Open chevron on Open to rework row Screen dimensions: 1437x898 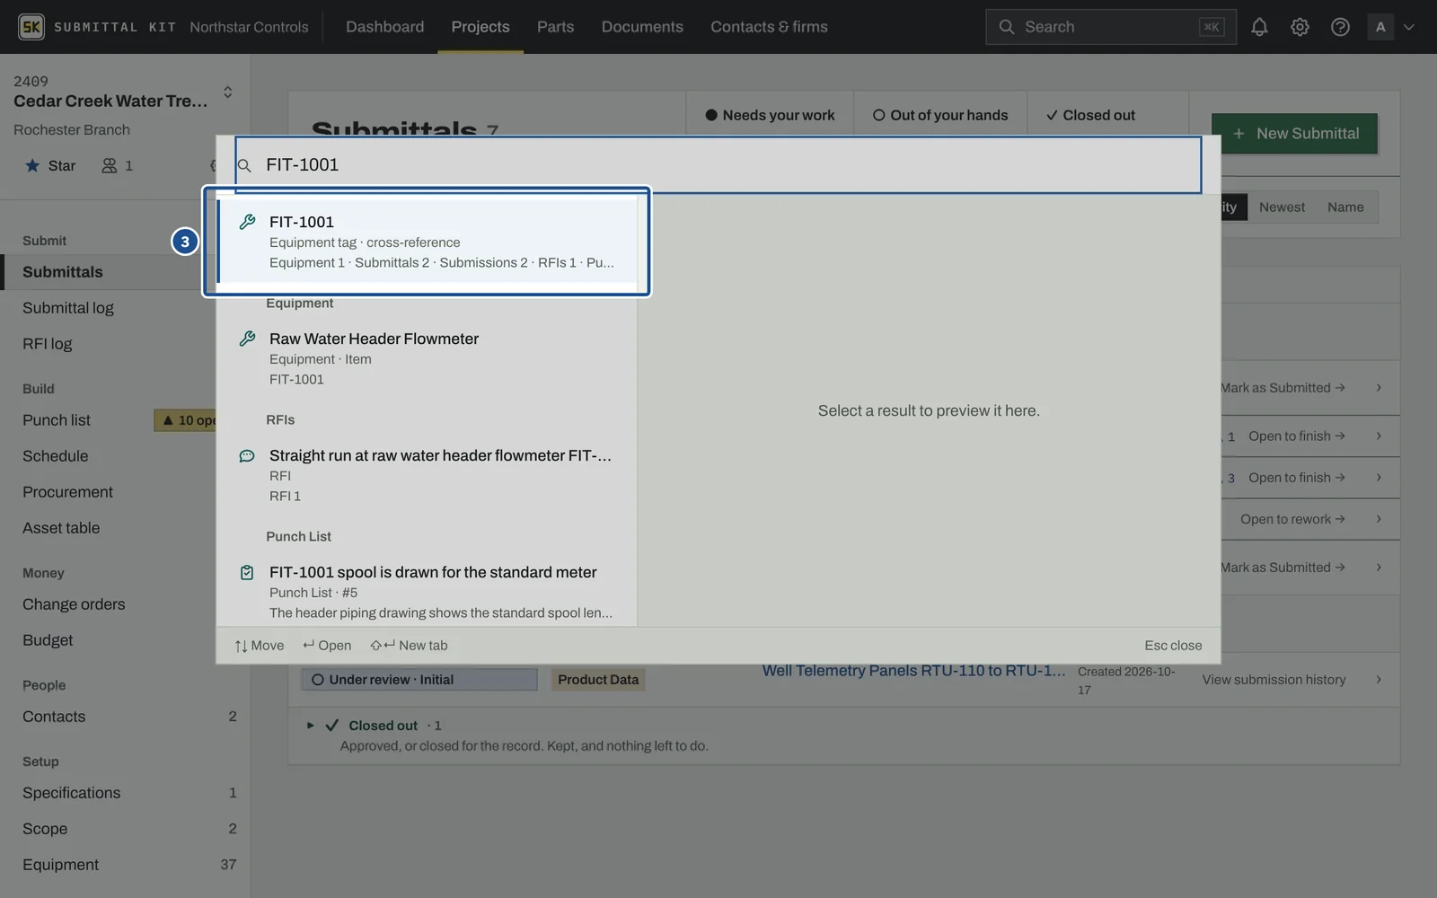1379,519
